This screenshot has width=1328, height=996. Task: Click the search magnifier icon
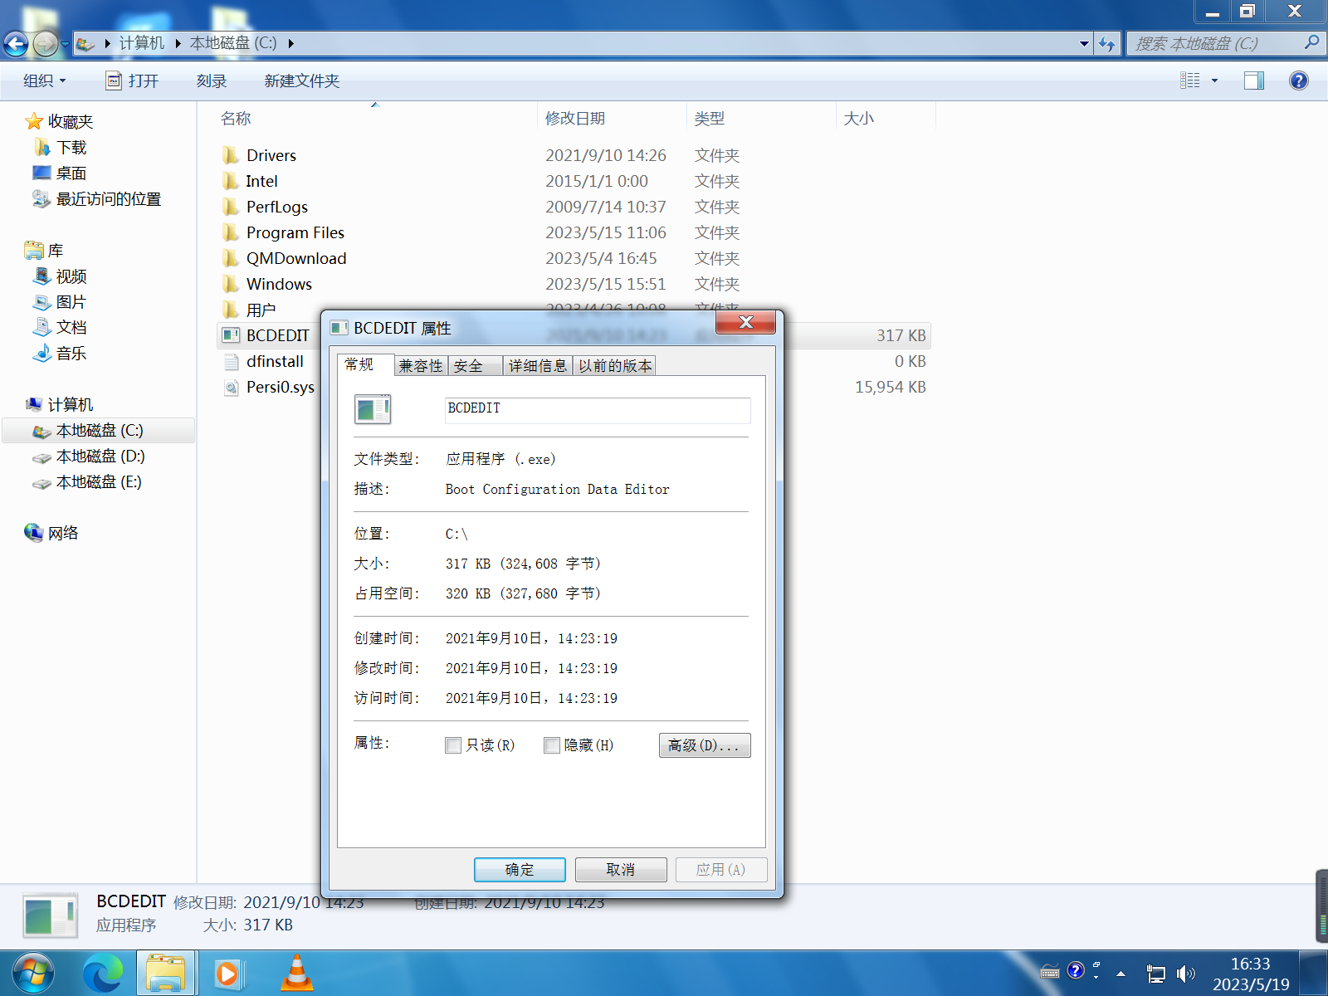coord(1311,42)
